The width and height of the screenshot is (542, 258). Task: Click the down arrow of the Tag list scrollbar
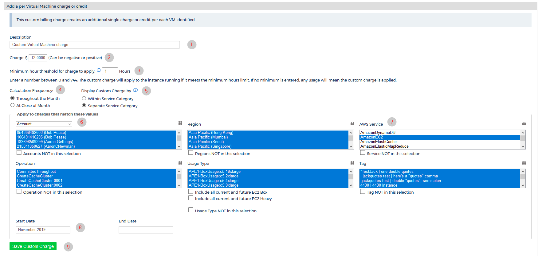tap(523, 185)
